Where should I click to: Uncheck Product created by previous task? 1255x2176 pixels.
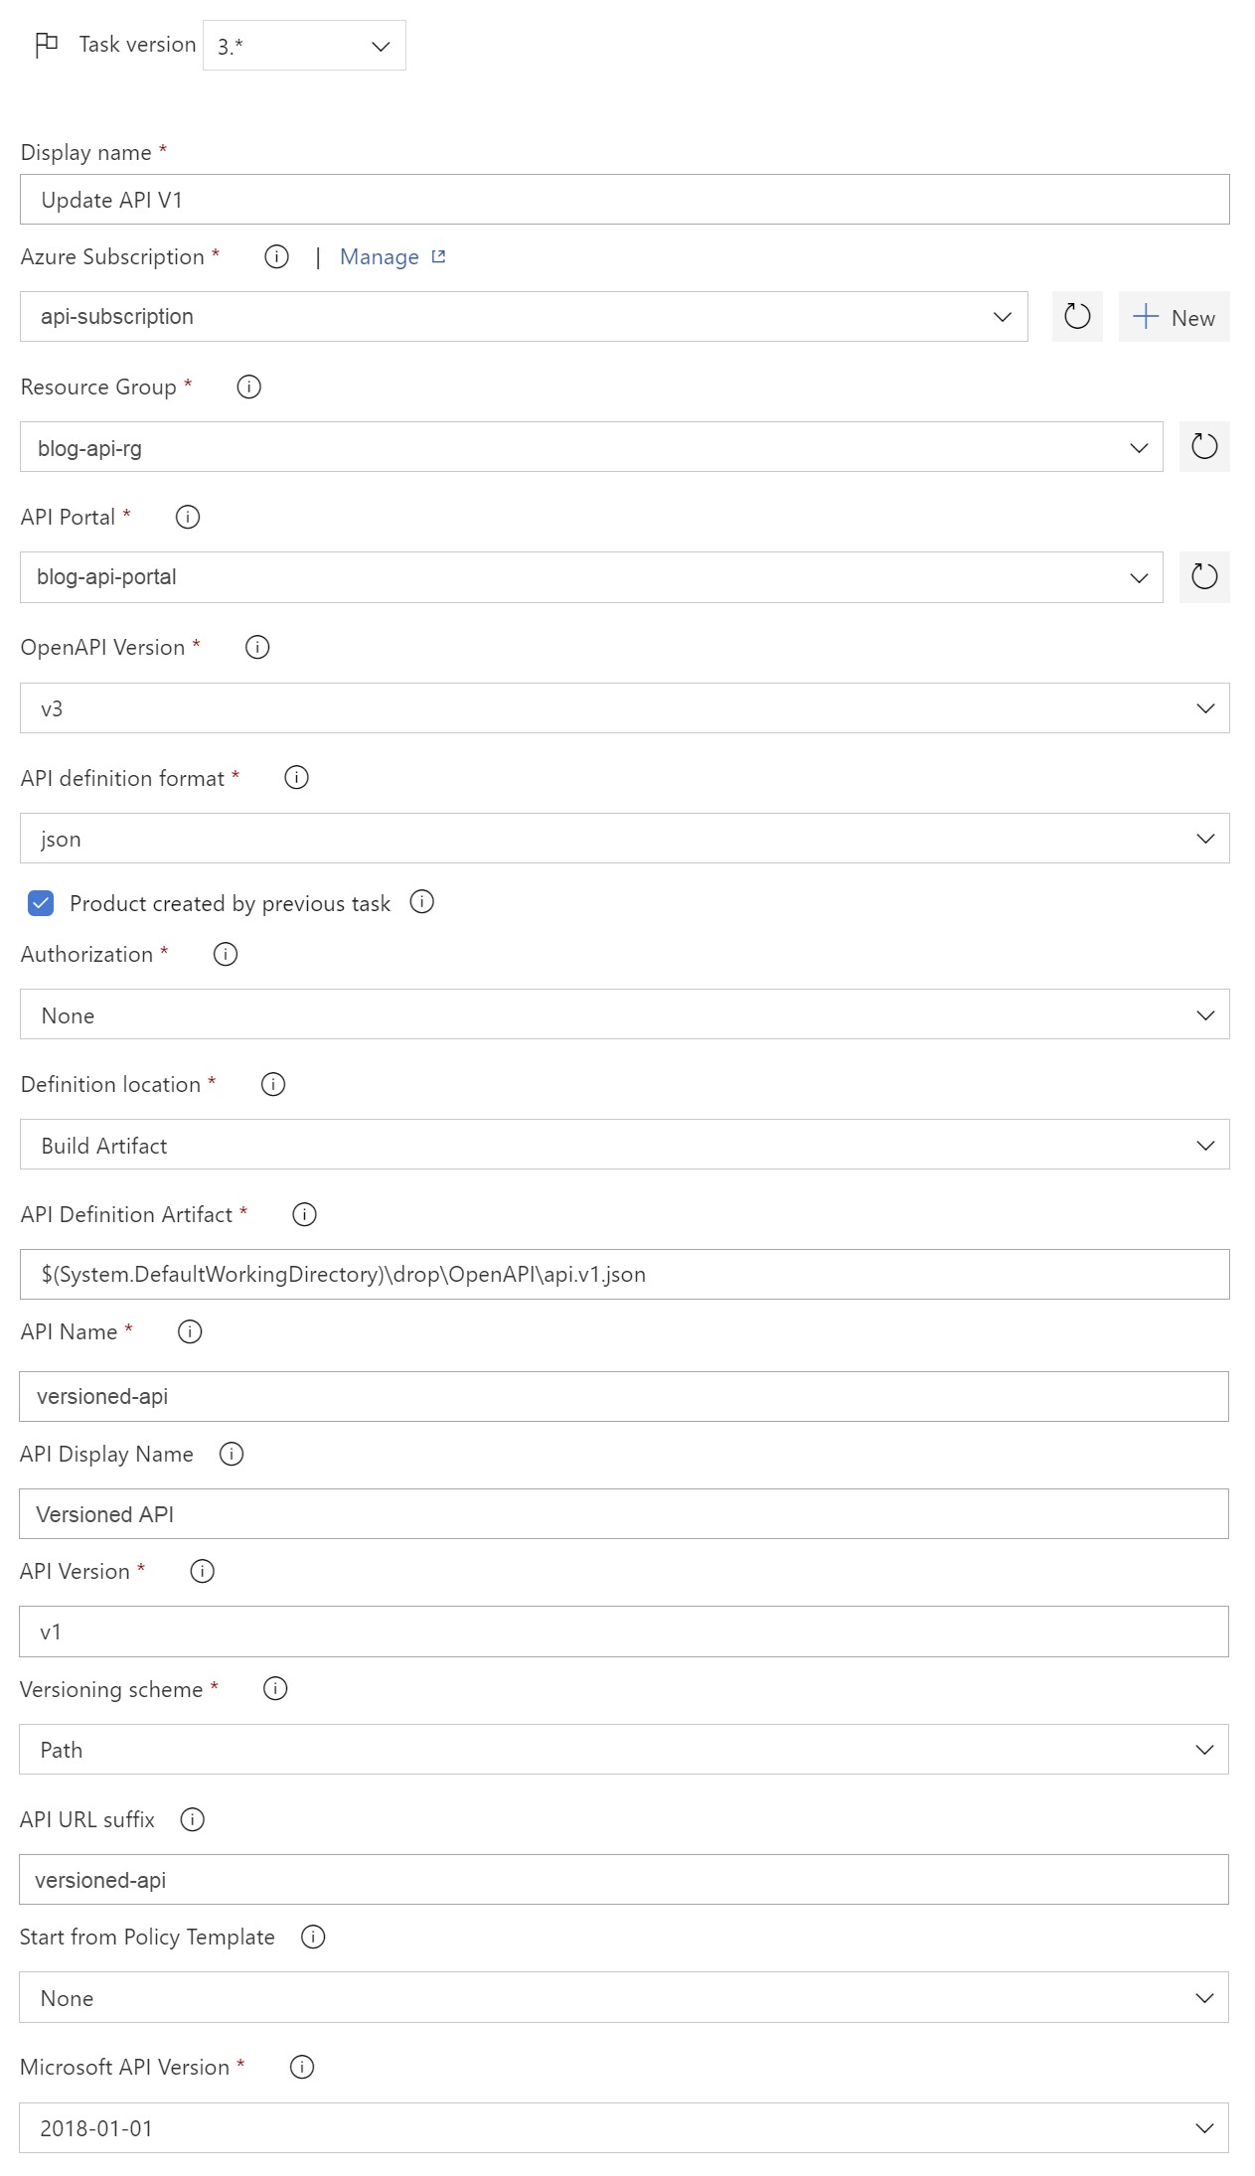(x=42, y=903)
